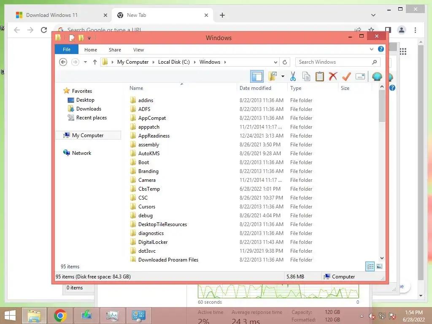Select the AppReadiness folder
432x324 pixels.
coord(154,136)
